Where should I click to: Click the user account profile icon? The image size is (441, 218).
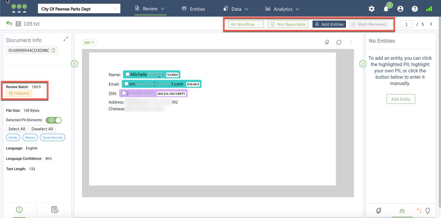[400, 9]
